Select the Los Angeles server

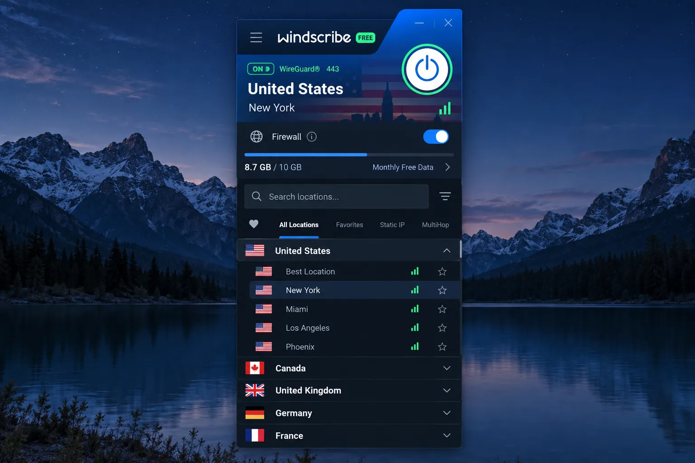[355, 328]
